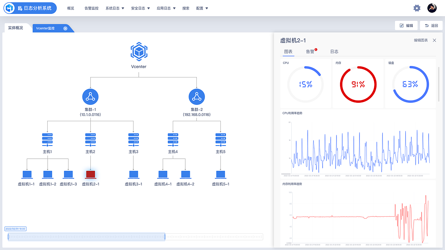Screen dimensions: 445x250
Task: Select the 主机3 host icon
Action: coord(133,139)
